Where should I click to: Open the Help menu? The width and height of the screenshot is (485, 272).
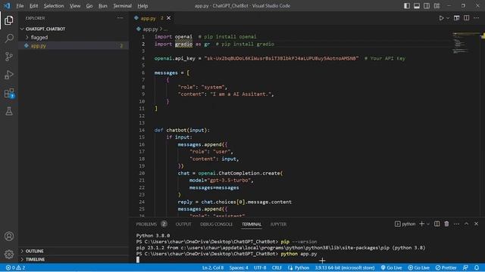click(142, 6)
